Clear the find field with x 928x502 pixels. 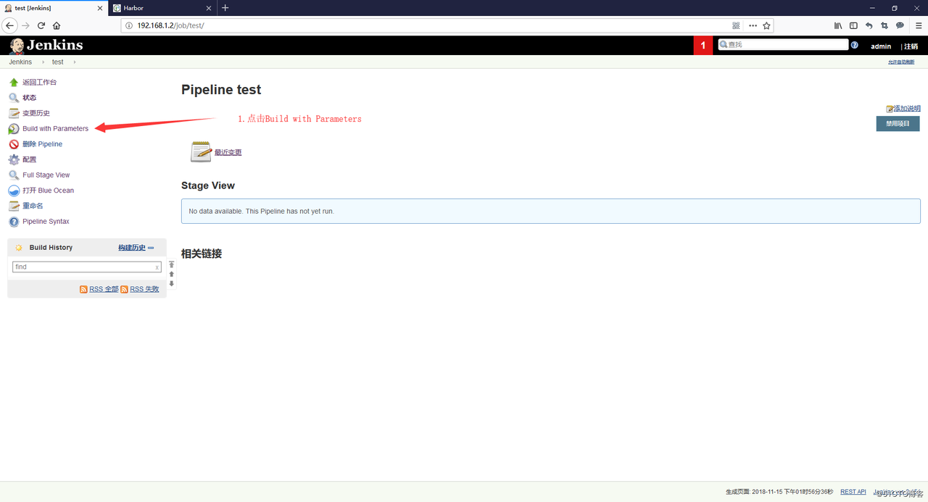(157, 267)
